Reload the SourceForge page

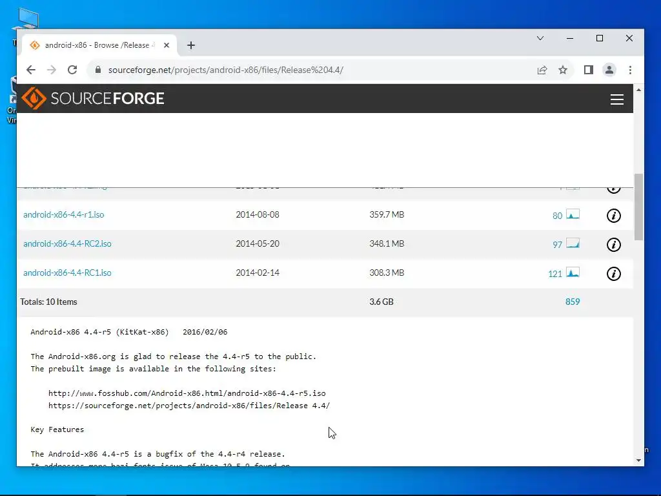click(72, 70)
